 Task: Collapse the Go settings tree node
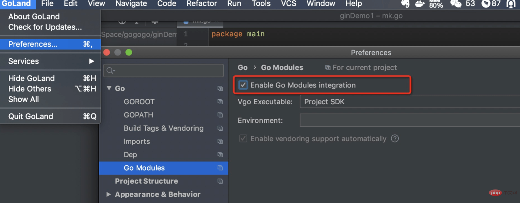point(109,88)
